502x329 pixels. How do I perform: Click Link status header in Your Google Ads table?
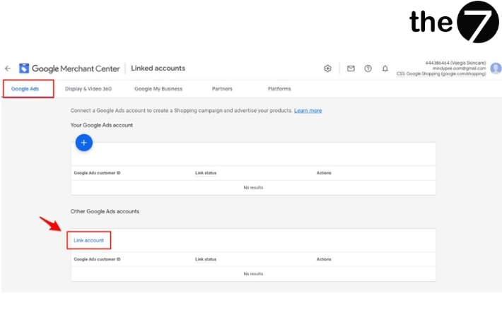tap(206, 173)
